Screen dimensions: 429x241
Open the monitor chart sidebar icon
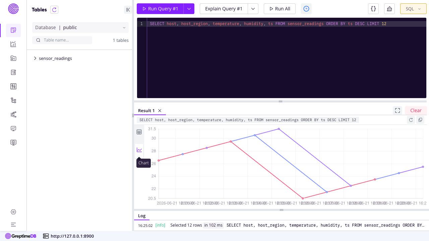(13, 129)
